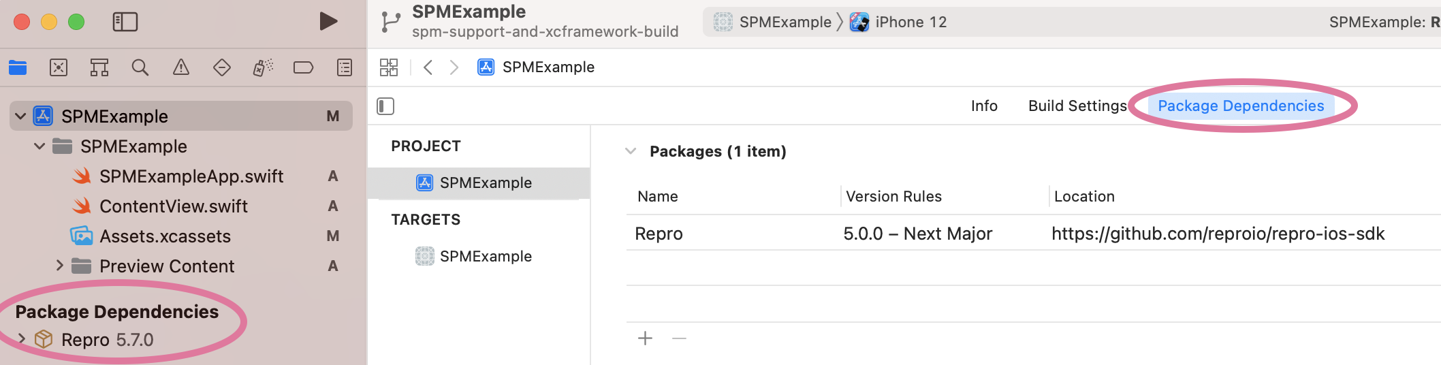Show the Breakpoint navigator
Screen dimensions: 1441x365
click(303, 67)
